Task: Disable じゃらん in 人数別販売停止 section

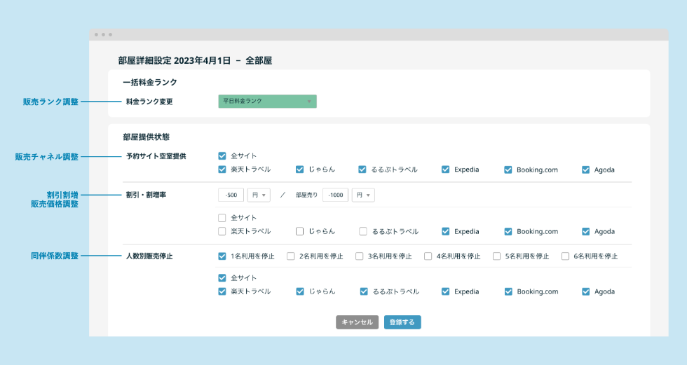Action: pos(299,291)
